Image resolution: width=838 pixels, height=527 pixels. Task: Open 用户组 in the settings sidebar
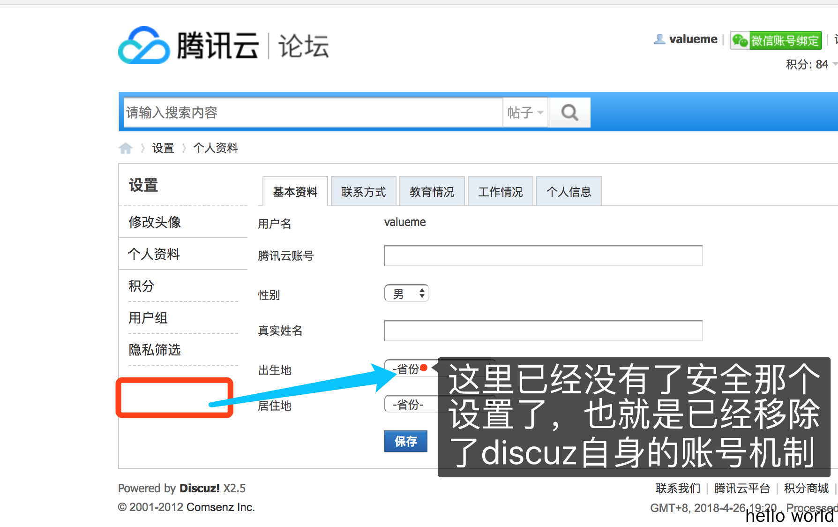tap(148, 318)
